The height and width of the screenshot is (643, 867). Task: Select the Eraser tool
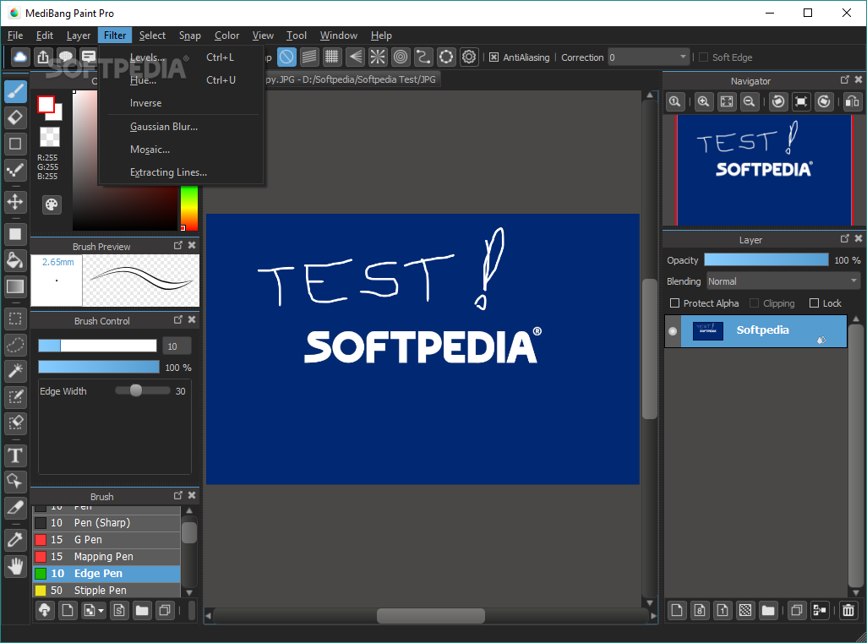click(x=15, y=117)
